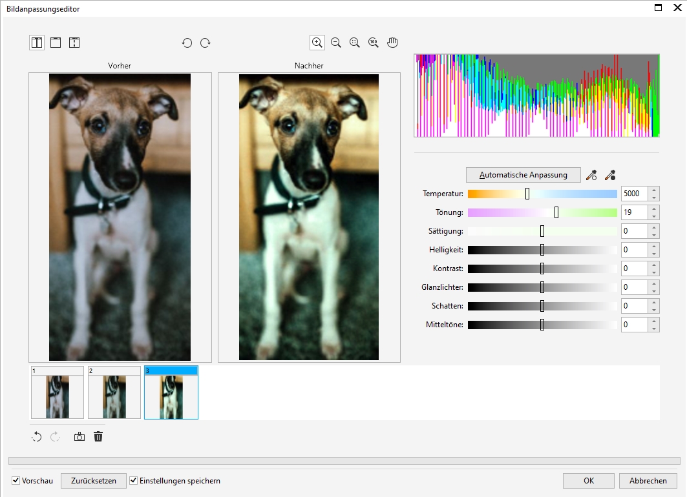687x497 pixels.
Task: Rotate image counterclockwise
Action: tap(187, 43)
